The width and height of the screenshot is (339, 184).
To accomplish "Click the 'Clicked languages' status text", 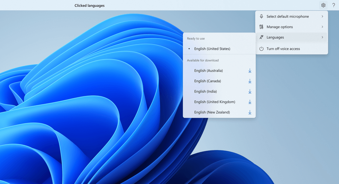I will coord(89,6).
